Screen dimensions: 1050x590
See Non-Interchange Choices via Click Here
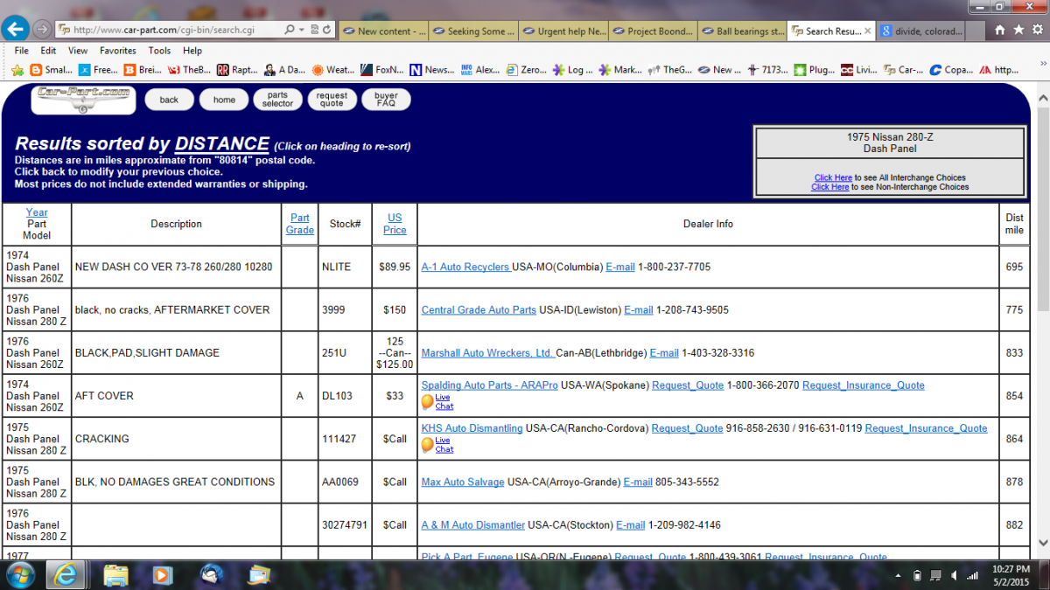pos(829,187)
